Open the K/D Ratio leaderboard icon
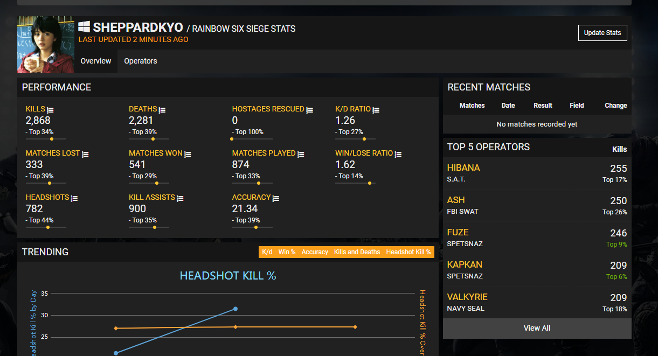 click(376, 110)
